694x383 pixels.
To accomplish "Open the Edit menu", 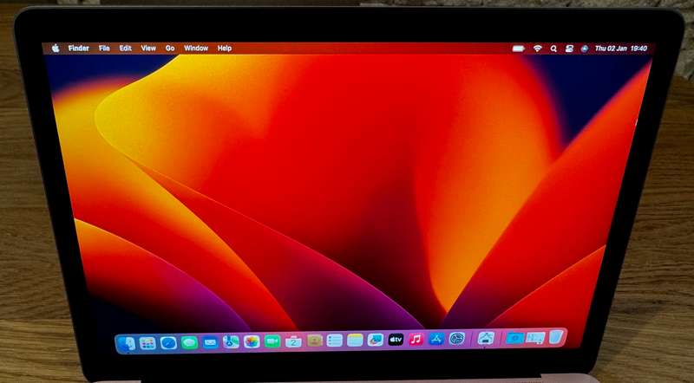I will (x=125, y=49).
